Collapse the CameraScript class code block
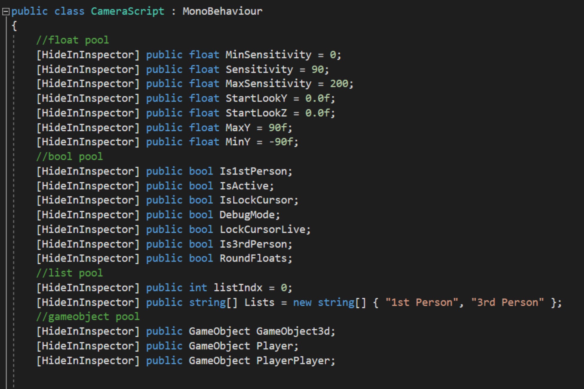This screenshot has height=389, width=584. pos(6,12)
